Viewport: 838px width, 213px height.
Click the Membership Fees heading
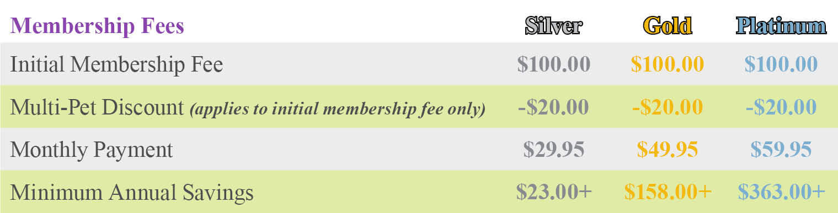tap(97, 26)
